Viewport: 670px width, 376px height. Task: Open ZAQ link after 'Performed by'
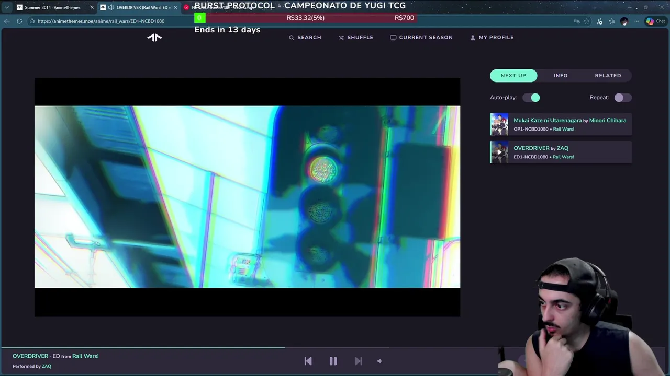pyautogui.click(x=47, y=366)
